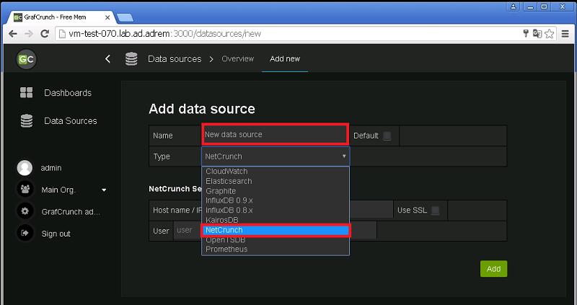Viewport: 577px width, 305px height.
Task: Click the saved password key icon
Action: tap(526, 33)
